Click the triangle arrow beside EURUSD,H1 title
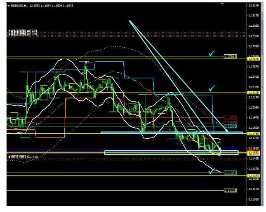 (x=9, y=5)
